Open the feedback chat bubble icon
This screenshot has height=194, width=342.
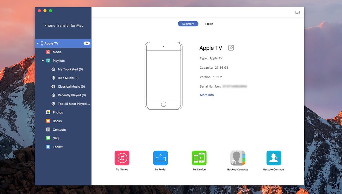click(297, 13)
